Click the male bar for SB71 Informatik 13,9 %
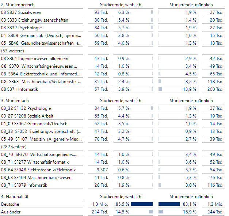The width and height of the screenshot is (229, 216). (x=160, y=89)
